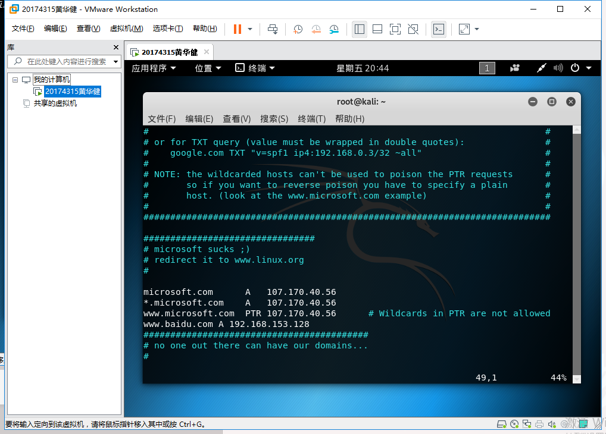Screen dimensions: 606x434
Task: Click the VMware application logo icon
Action: [x=14, y=9]
